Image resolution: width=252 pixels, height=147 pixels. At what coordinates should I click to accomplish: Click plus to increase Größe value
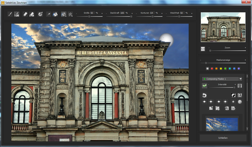point(102,13)
